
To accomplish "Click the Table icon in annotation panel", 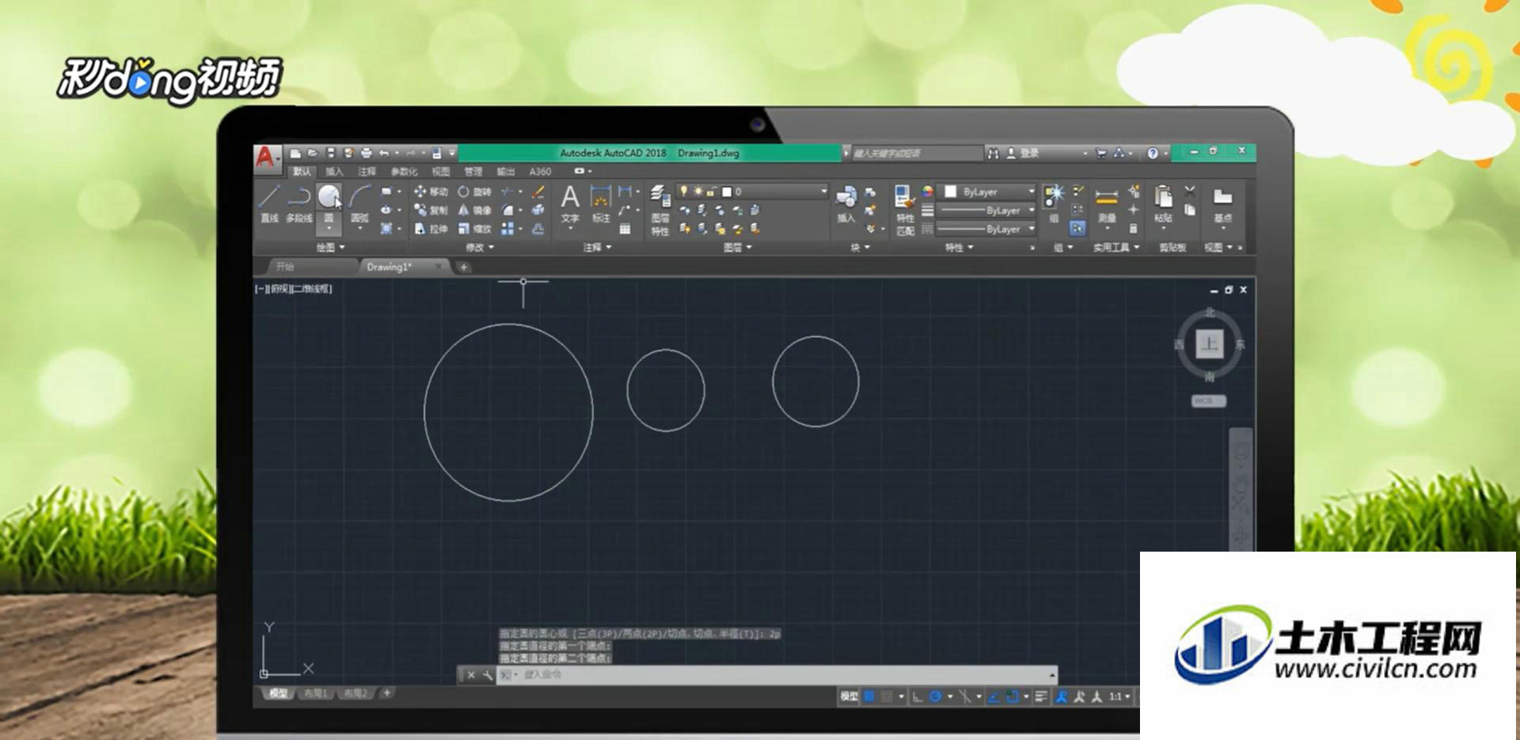I will 625,229.
